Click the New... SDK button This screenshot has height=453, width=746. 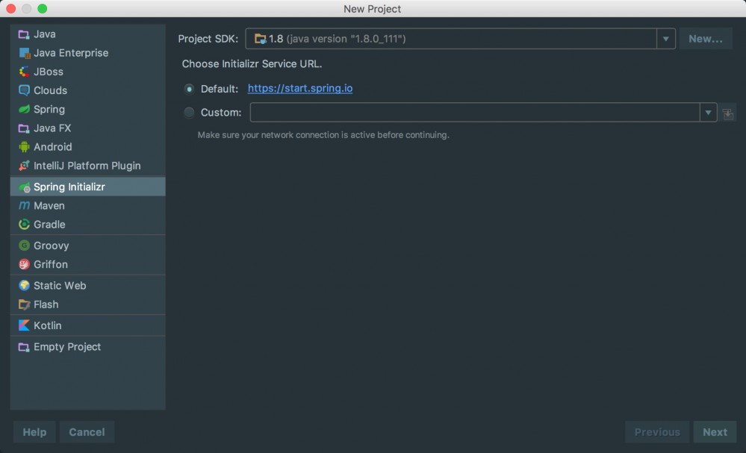706,39
